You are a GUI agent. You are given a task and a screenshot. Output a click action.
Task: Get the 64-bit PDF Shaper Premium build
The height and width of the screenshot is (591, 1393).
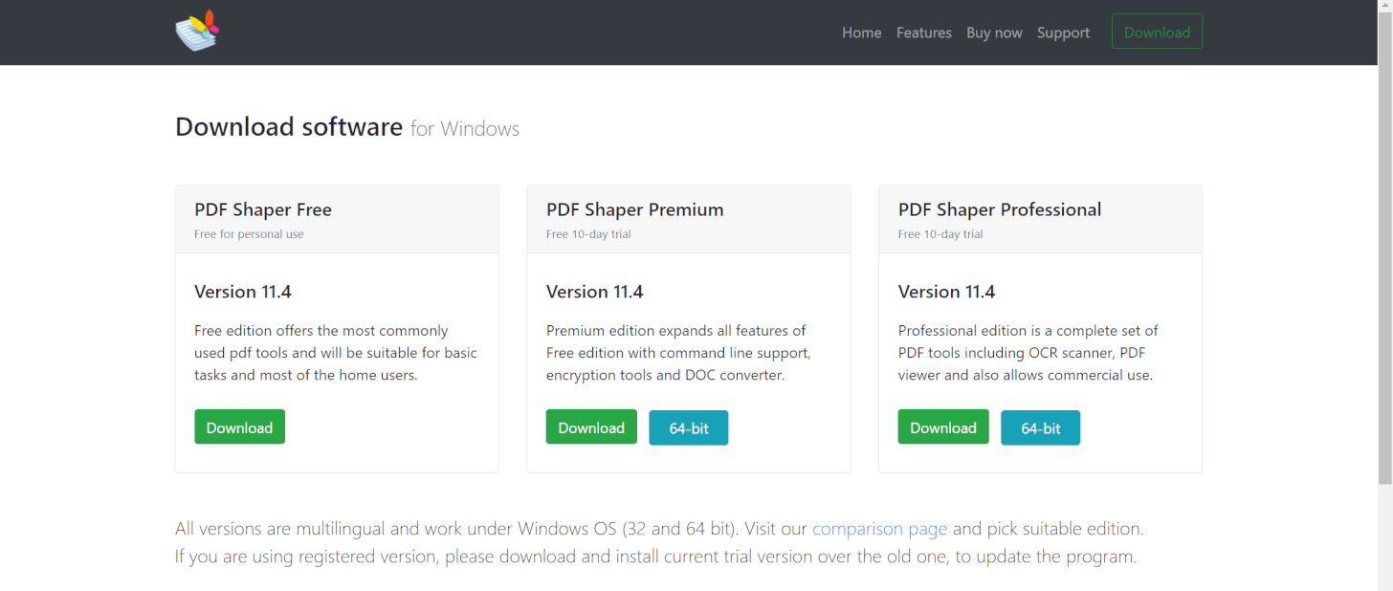689,427
